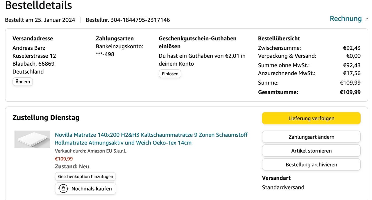
Task: Click Ändern under the shipping address
Action: (23, 82)
